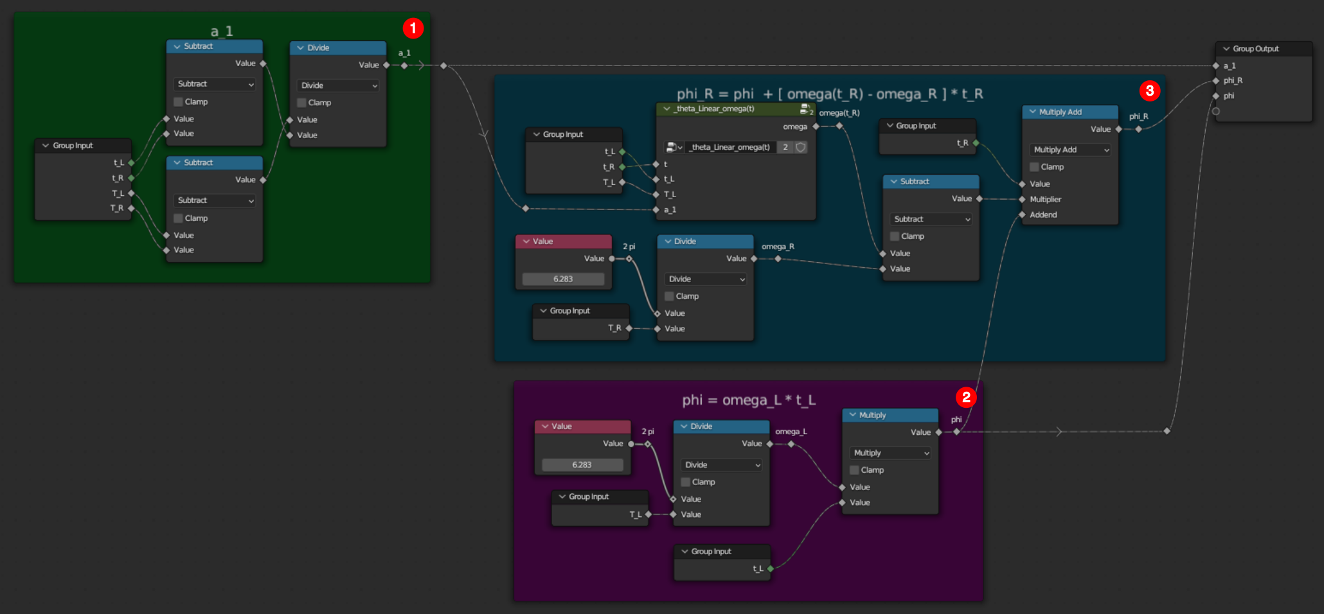Select the Multiply Add node header
The image size is (1324, 614).
[1070, 112]
